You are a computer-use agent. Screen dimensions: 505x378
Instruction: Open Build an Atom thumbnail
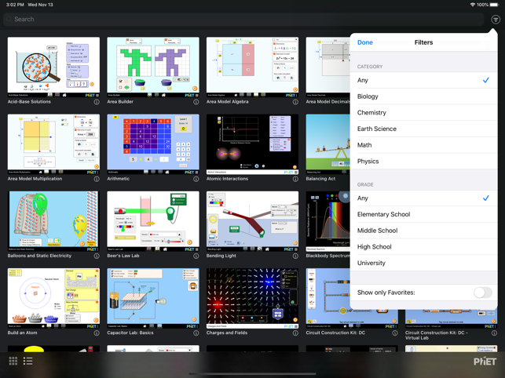pyautogui.click(x=53, y=299)
